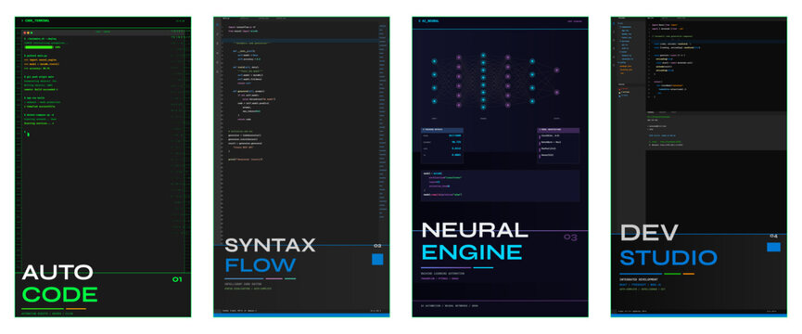Click the red close dot of the terminal window
The image size is (802, 334).
click(x=24, y=32)
